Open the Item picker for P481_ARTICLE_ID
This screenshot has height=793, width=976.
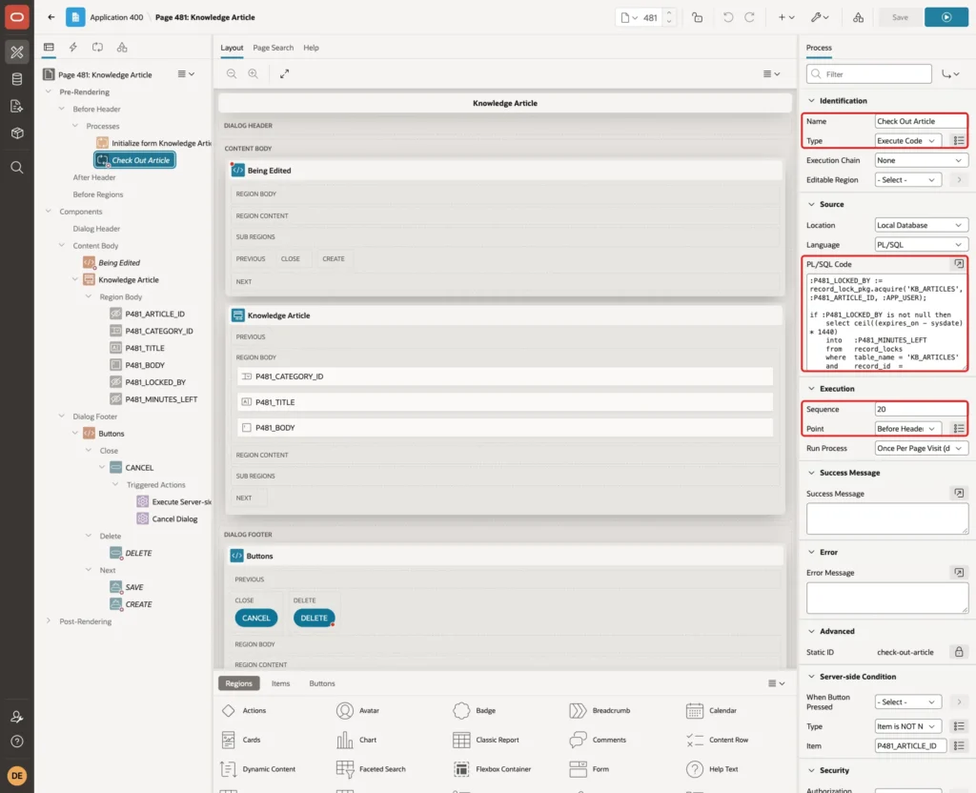[959, 745]
